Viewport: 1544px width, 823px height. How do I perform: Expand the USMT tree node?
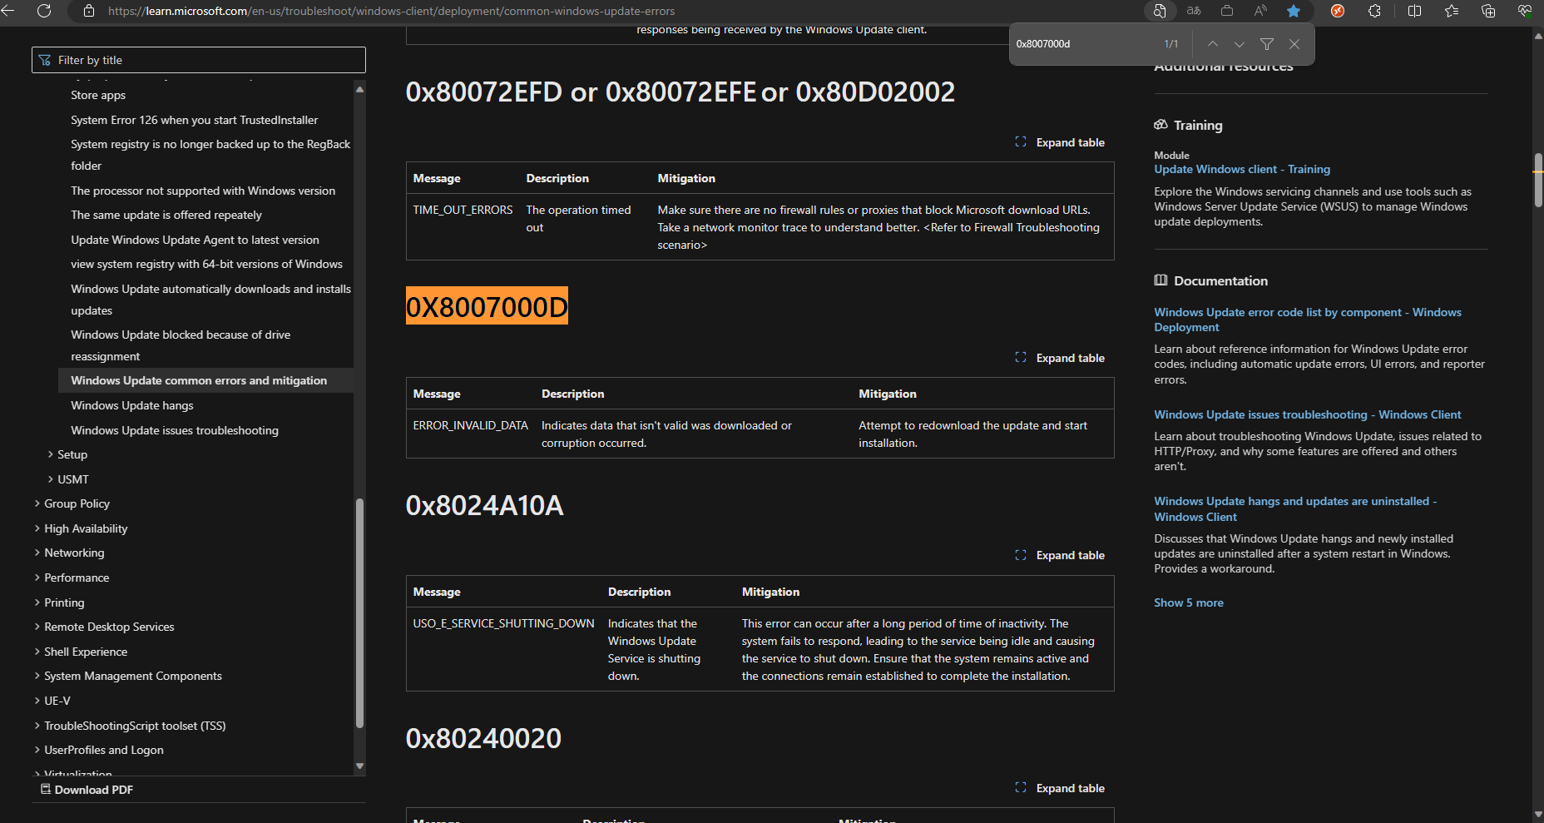68,479
